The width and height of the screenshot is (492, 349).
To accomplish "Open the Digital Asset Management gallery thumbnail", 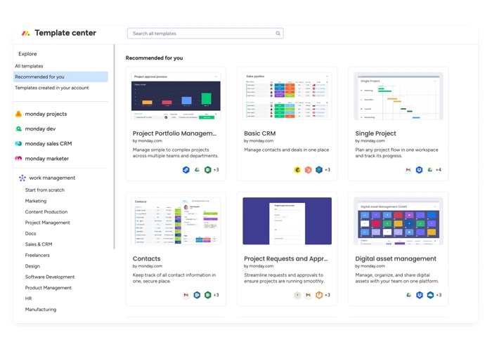I will (x=399, y=221).
